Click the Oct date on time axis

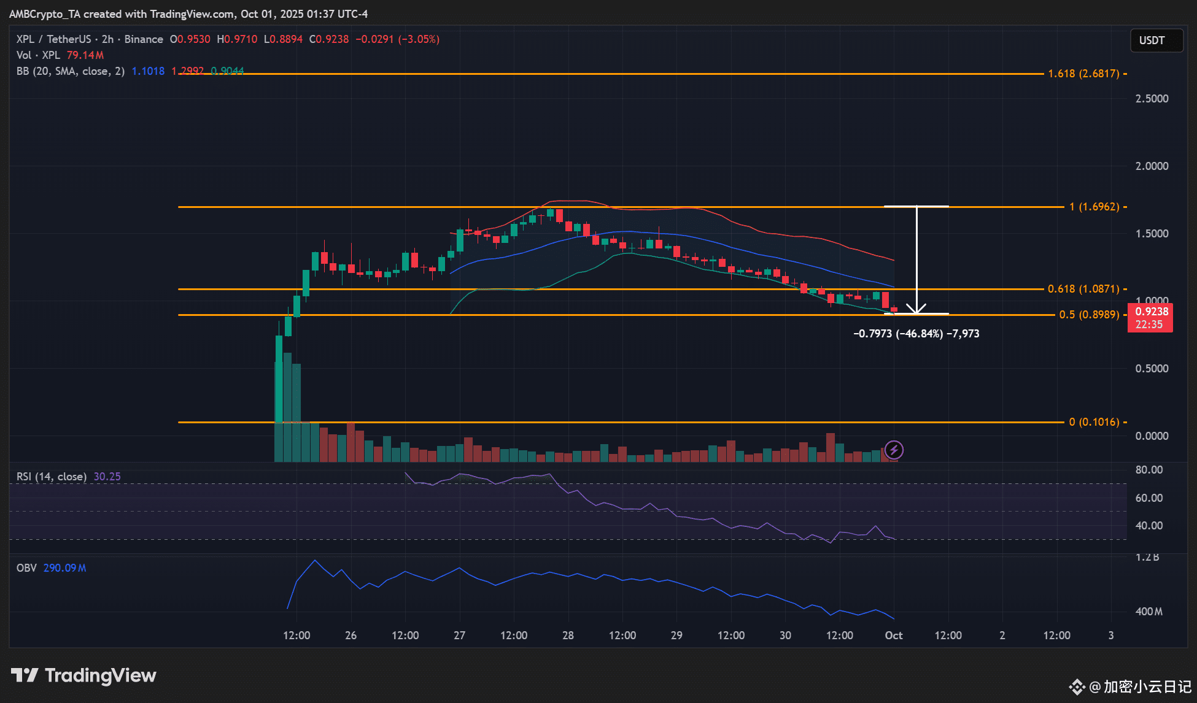(893, 636)
